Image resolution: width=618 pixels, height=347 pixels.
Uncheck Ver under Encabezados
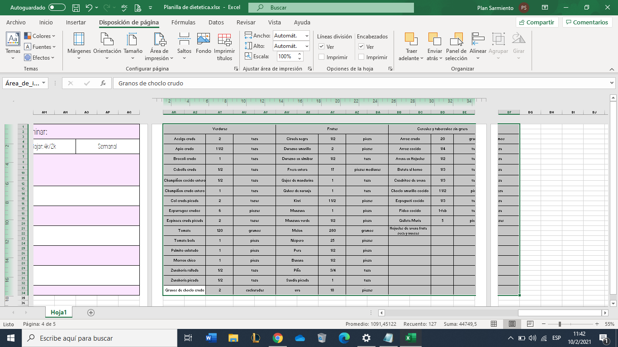(x=361, y=47)
